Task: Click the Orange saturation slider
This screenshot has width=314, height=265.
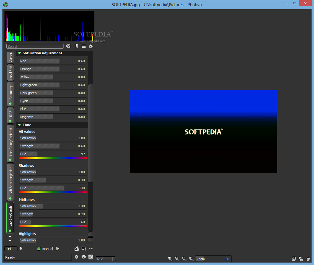Action: (x=53, y=69)
